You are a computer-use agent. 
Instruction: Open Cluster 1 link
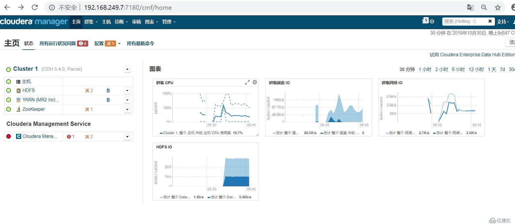25,69
